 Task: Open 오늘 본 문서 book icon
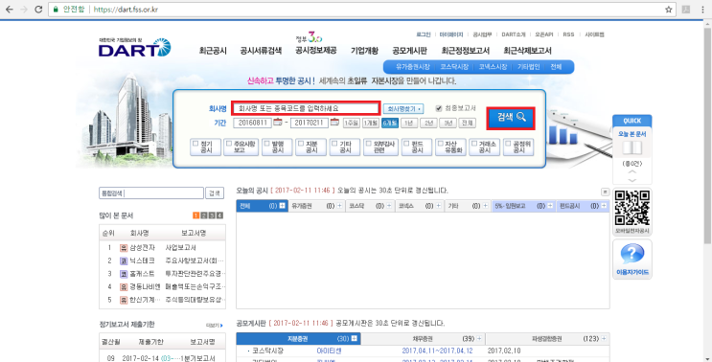coord(632,147)
